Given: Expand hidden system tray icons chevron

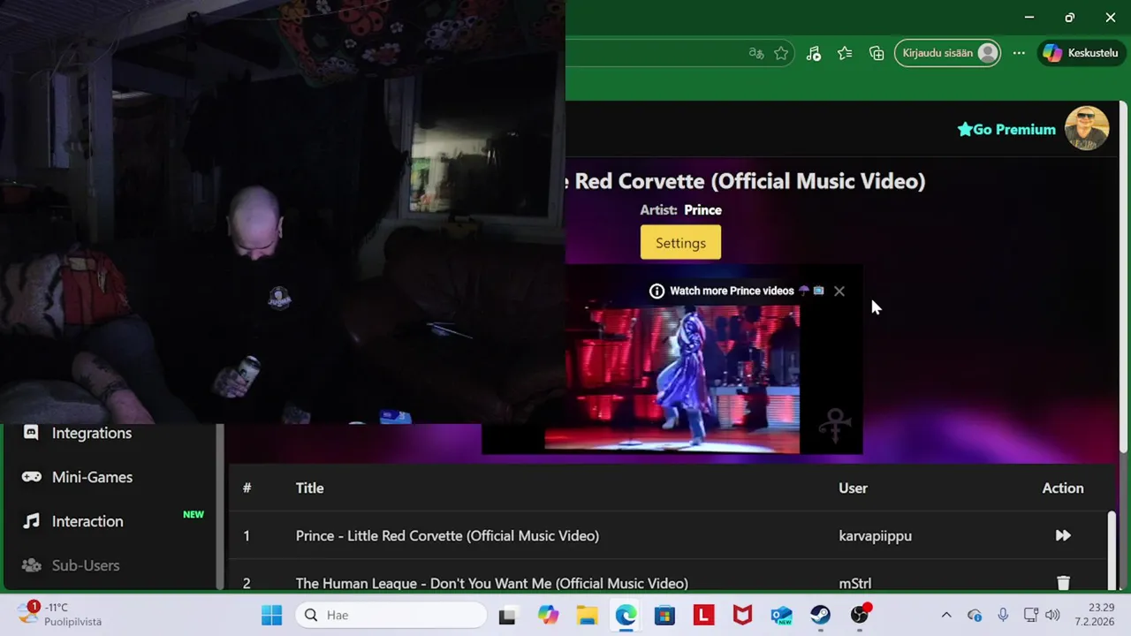Looking at the screenshot, I should click(x=946, y=615).
